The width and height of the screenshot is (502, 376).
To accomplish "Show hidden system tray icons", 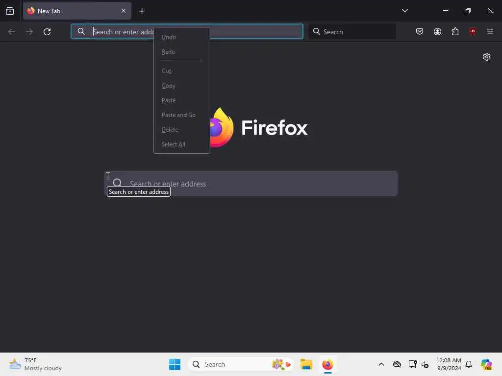I will pyautogui.click(x=381, y=364).
